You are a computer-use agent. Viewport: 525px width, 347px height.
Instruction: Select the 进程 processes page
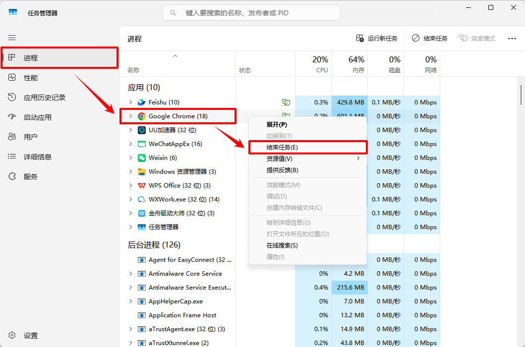point(59,58)
